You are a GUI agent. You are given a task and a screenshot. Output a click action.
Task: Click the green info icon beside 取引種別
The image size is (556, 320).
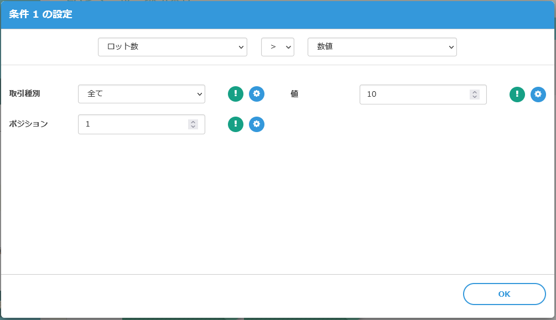[x=236, y=94]
